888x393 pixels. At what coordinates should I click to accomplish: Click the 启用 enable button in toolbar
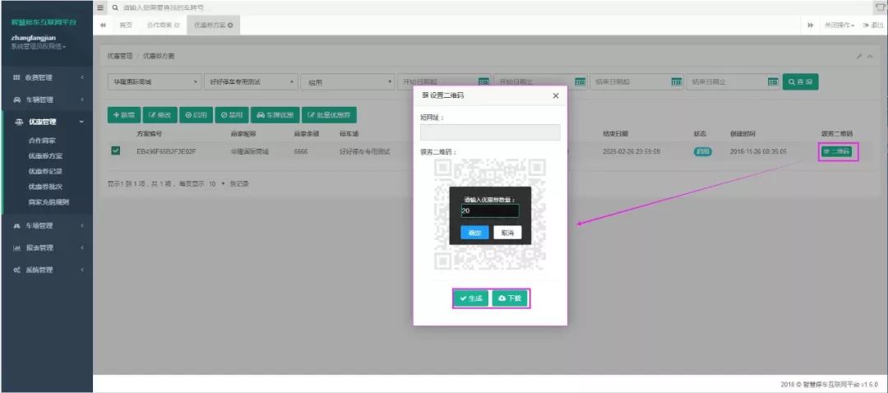(196, 115)
